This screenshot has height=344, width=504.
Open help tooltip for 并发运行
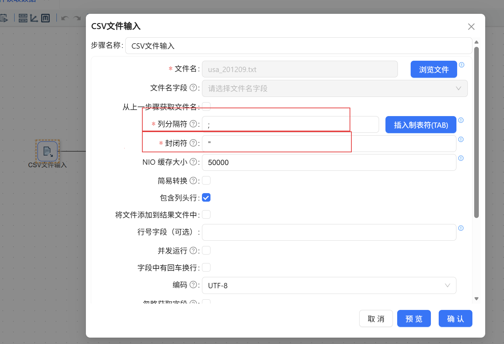pyautogui.click(x=193, y=251)
